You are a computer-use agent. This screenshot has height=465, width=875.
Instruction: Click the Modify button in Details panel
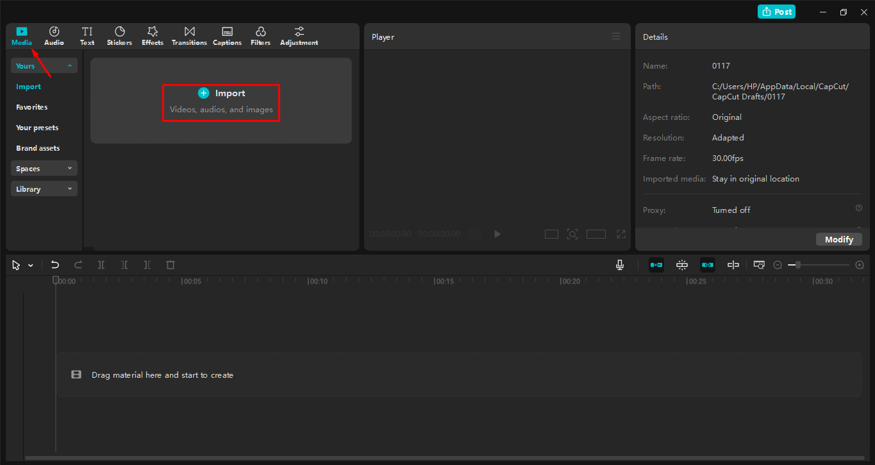(x=838, y=239)
